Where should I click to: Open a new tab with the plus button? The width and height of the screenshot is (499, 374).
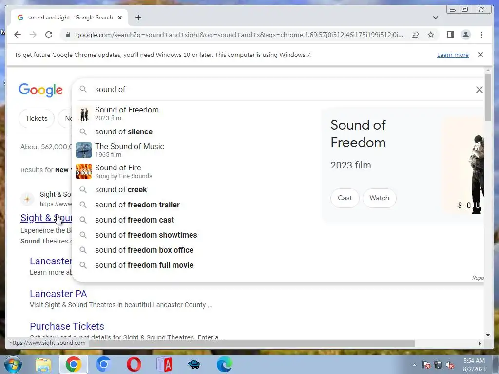[138, 18]
